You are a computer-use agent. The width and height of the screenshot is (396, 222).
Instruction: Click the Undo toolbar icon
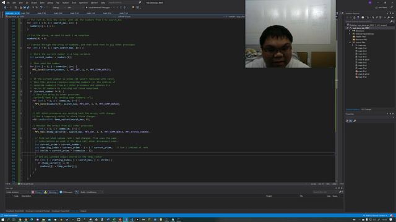point(41,7)
